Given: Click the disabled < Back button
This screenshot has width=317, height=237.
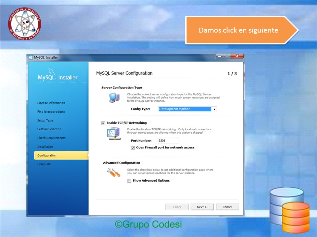Looking at the screenshot, I should click(x=177, y=207).
